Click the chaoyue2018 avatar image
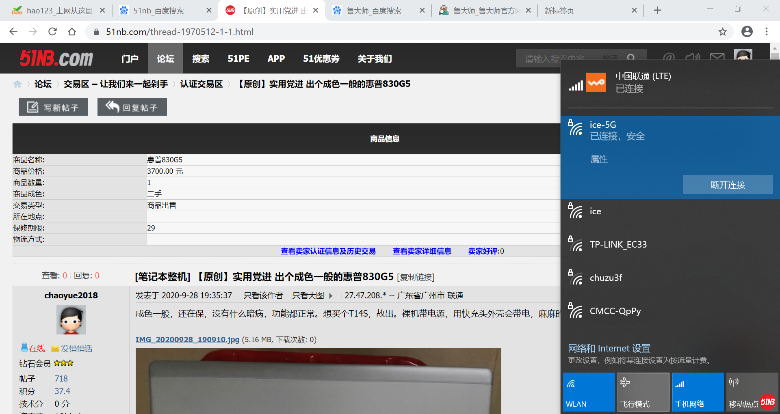780x414 pixels. (71, 320)
